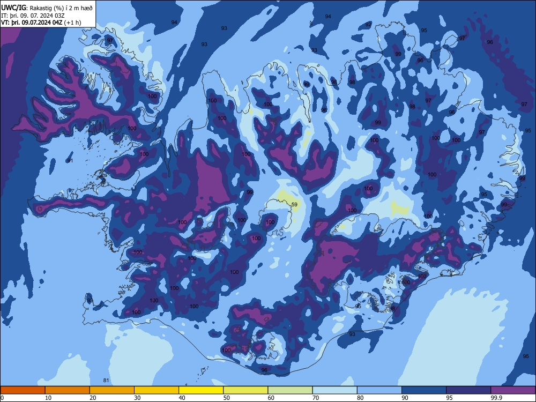Click the legend tick label '40'

(x=182, y=398)
